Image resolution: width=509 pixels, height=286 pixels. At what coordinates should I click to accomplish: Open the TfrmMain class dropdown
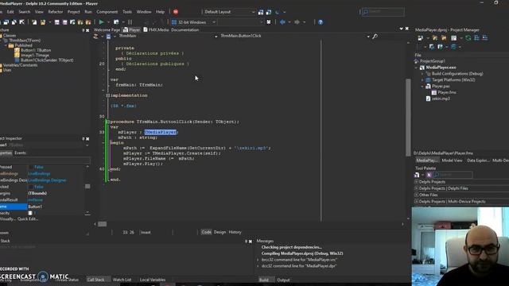coord(216,37)
